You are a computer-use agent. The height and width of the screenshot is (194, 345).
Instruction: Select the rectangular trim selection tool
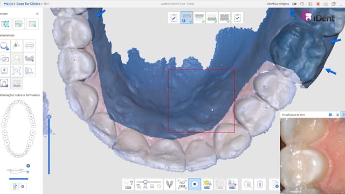[5, 24]
